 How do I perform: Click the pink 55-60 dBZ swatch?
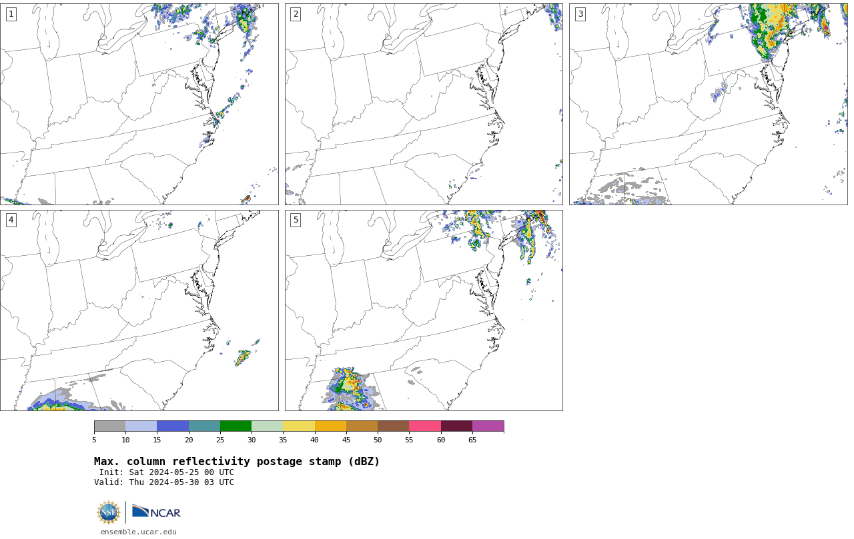[x=425, y=426]
